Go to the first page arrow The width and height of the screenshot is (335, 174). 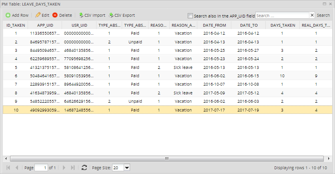[8, 168]
